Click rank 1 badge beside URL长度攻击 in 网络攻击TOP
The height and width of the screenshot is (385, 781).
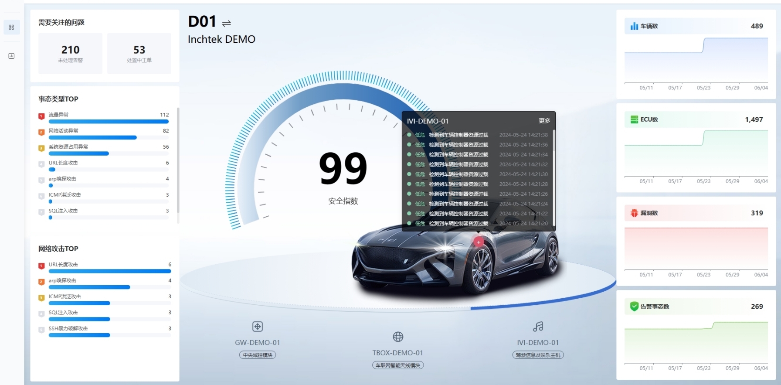tap(41, 266)
